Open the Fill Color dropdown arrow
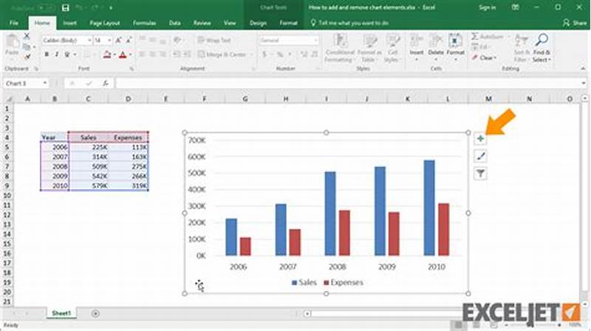Viewport: 591px width, 331px height. [115, 55]
